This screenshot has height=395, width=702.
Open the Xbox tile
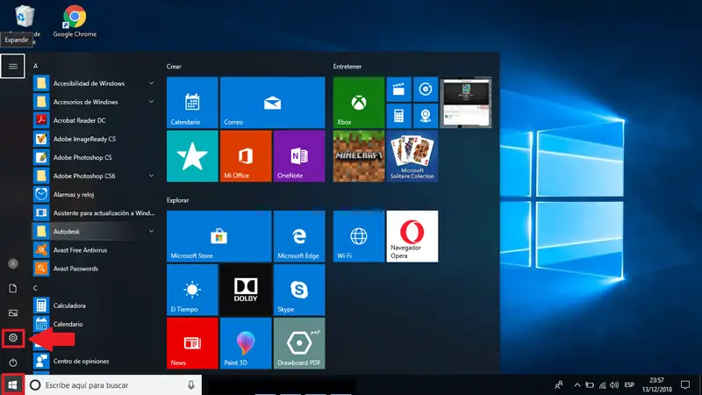click(359, 102)
